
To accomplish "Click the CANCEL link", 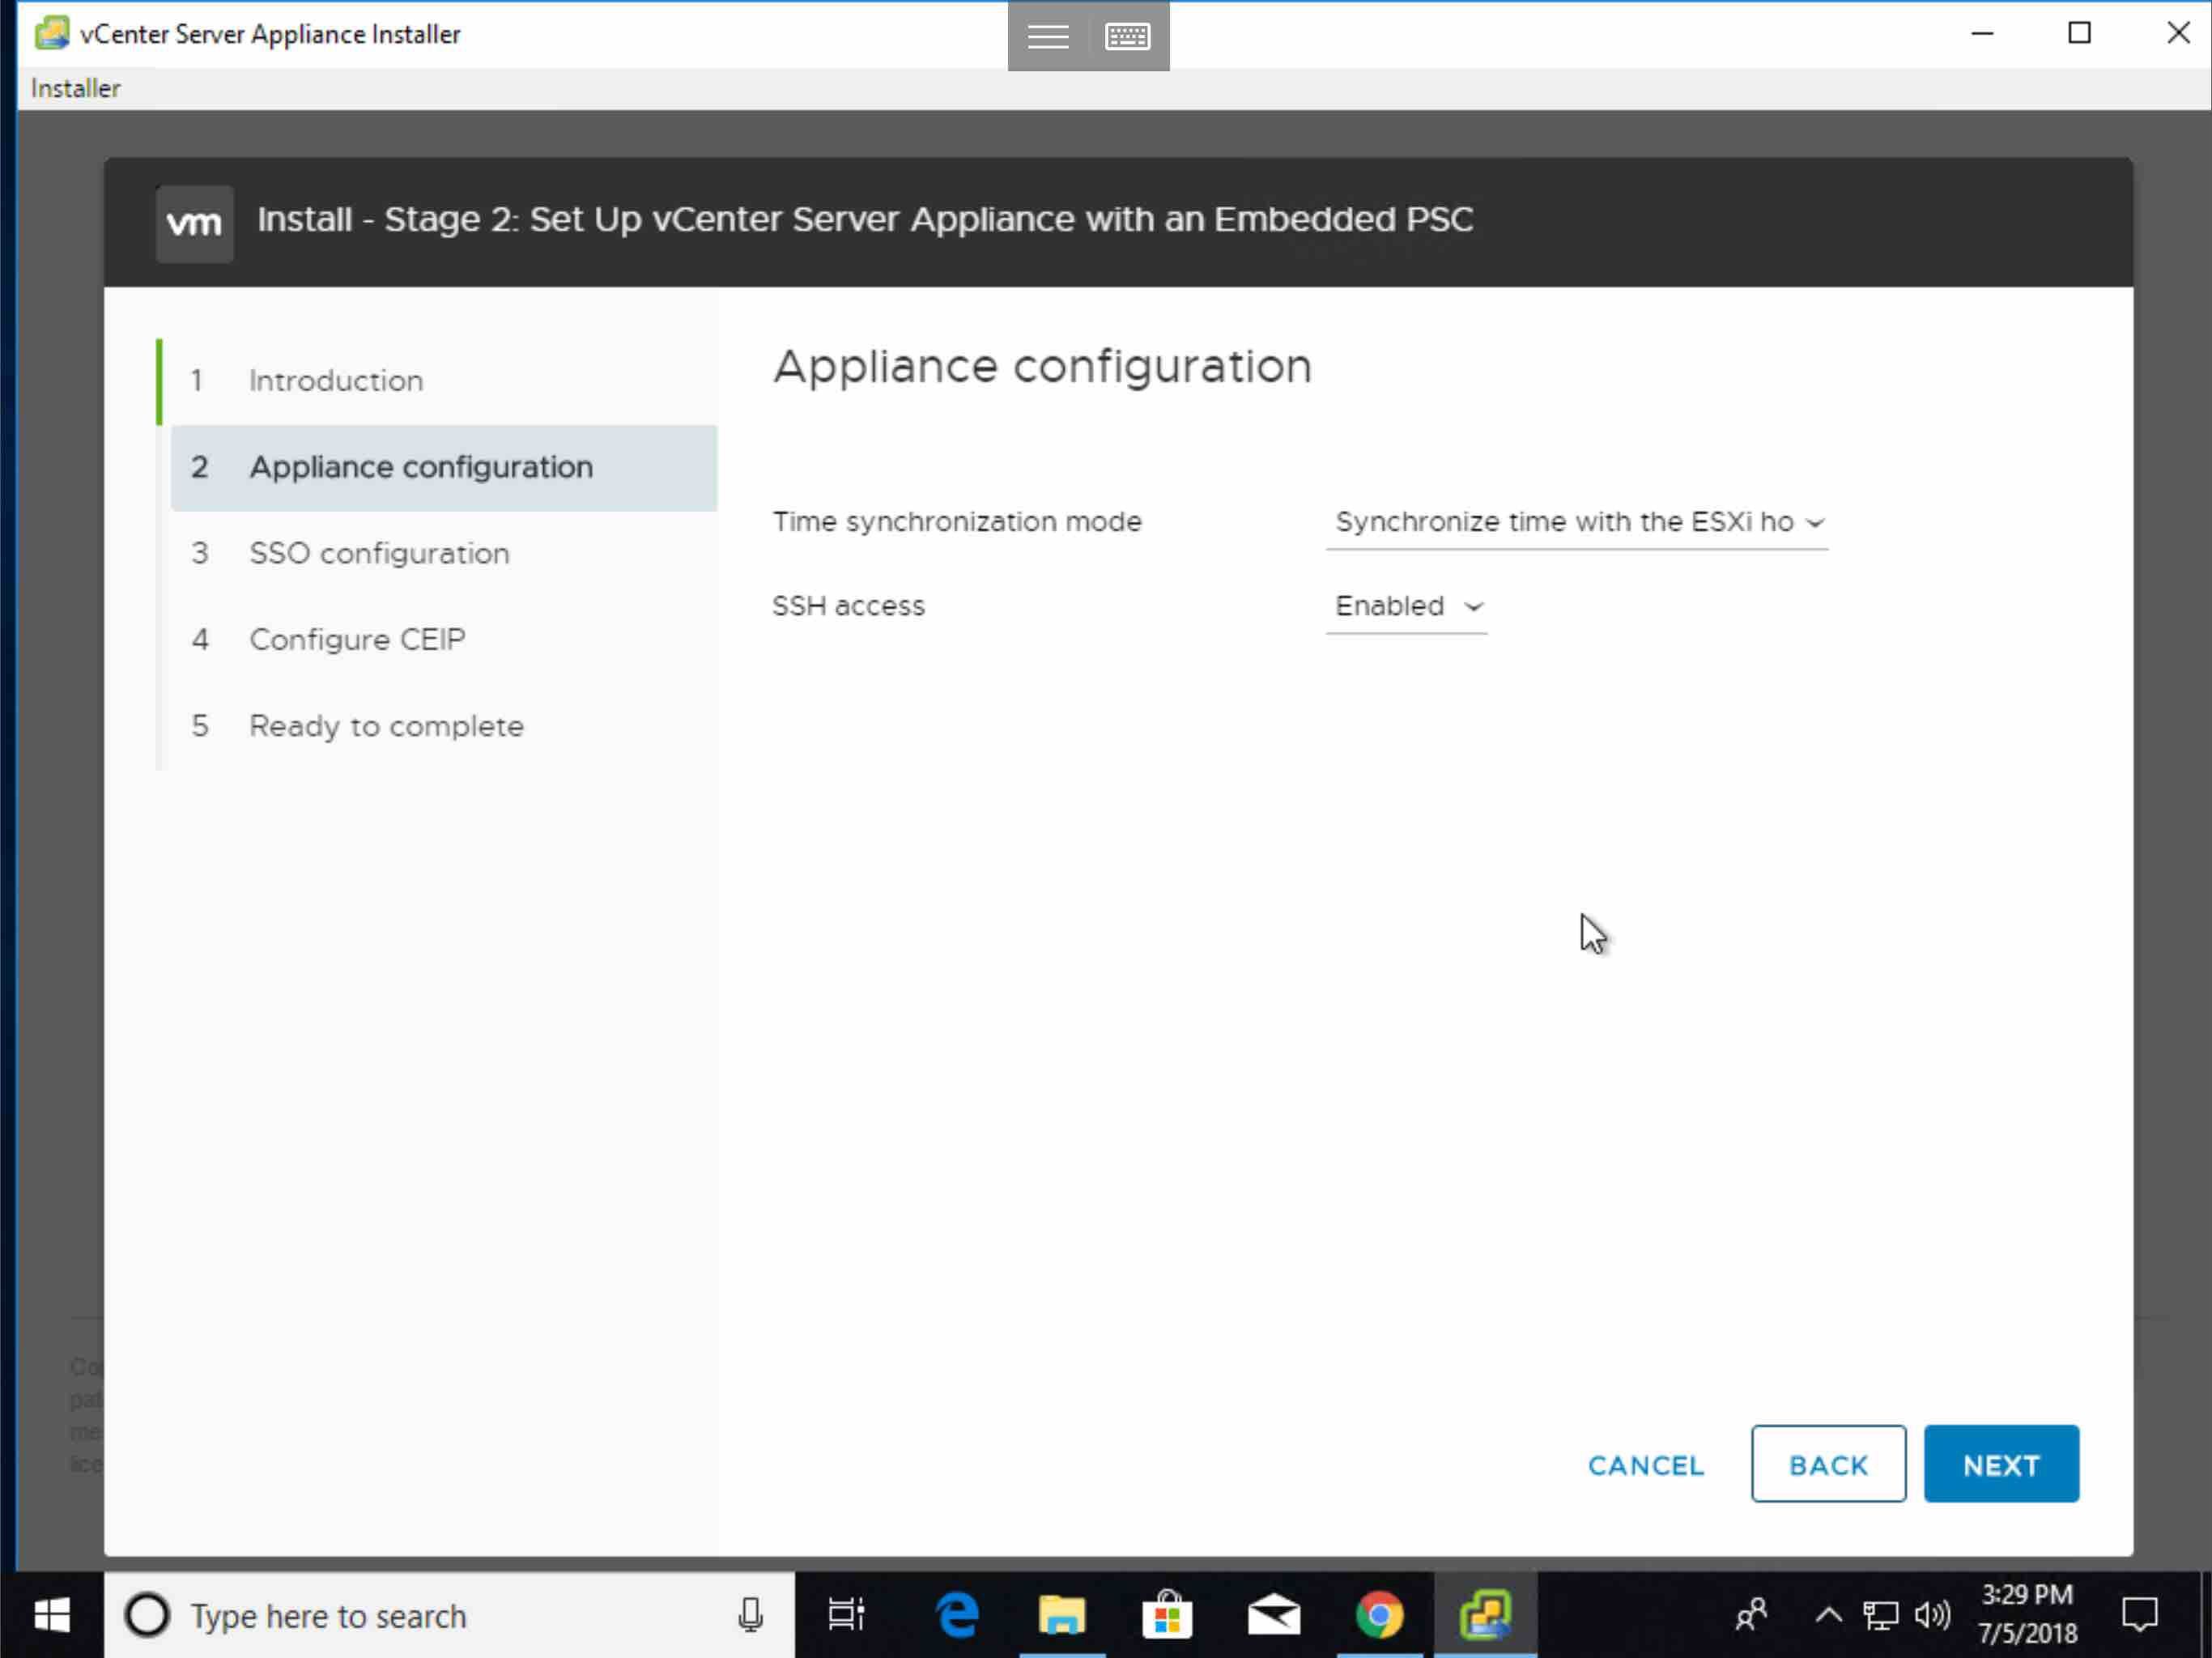I will tap(1646, 1466).
